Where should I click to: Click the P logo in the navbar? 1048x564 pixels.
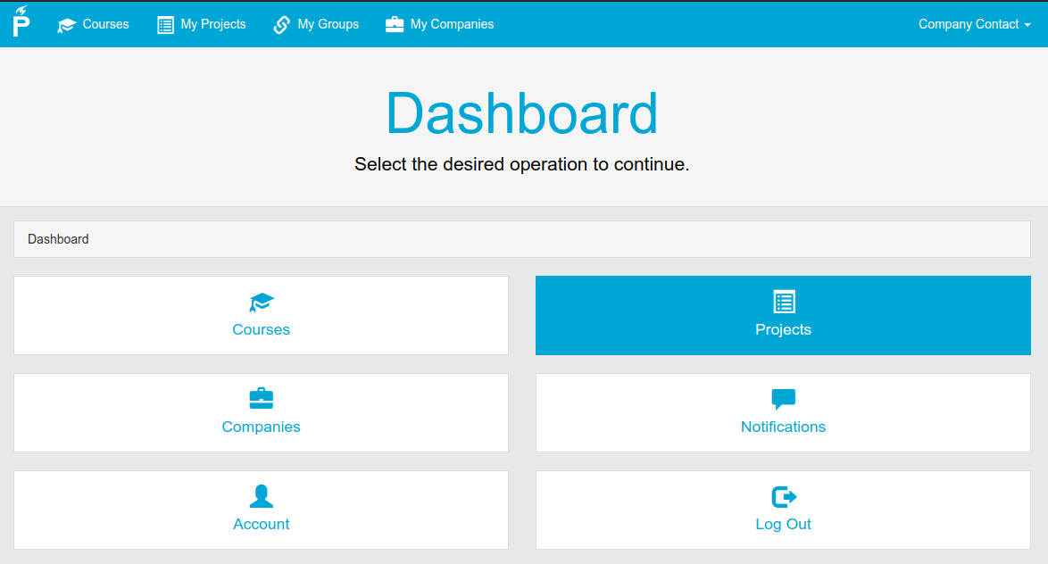(x=21, y=22)
